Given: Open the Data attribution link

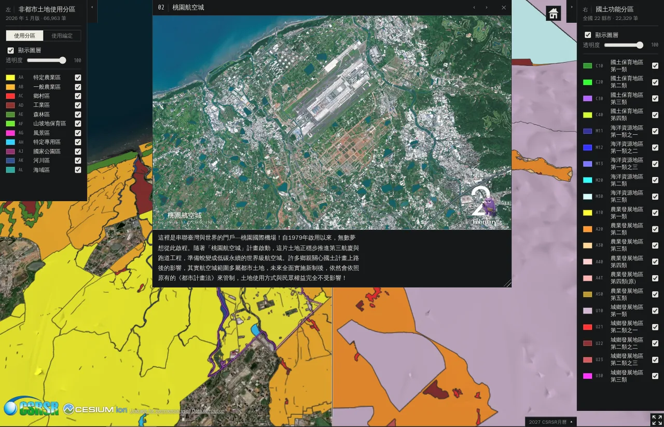Looking at the screenshot, I should tap(208, 411).
